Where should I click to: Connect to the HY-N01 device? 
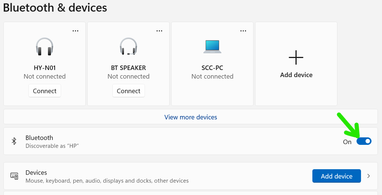[x=45, y=91]
